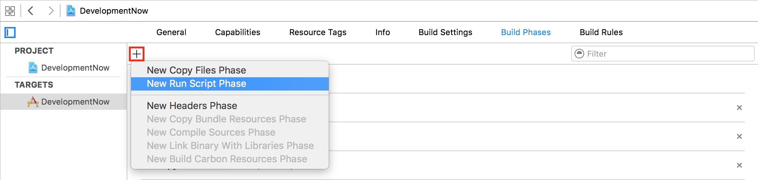Image resolution: width=758 pixels, height=180 pixels.
Task: Open the Build Rules tab
Action: (601, 33)
